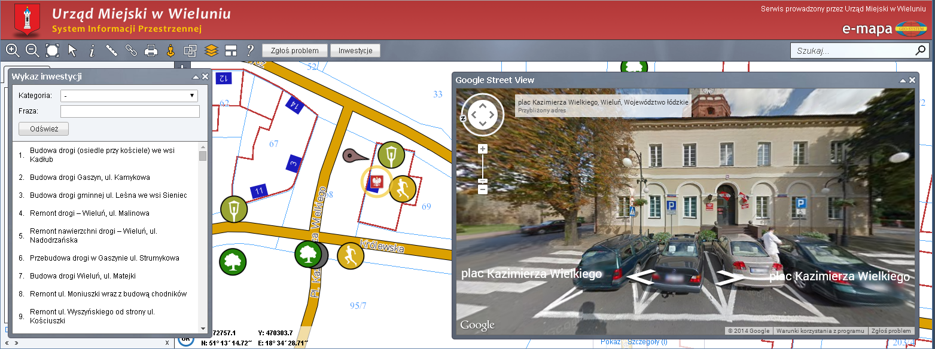Click building number 3 label on map
Image resolution: width=935 pixels, height=349 pixels.
click(293, 163)
